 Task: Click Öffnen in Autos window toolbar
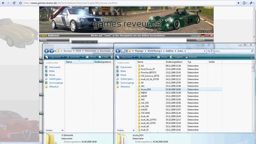(x=162, y=57)
